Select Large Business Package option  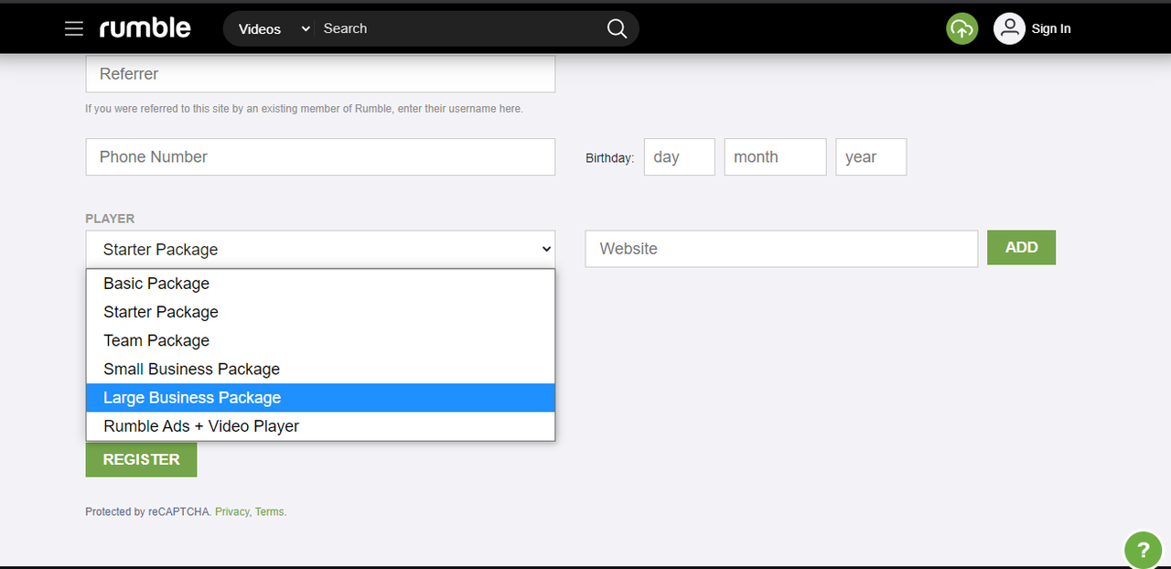click(320, 397)
